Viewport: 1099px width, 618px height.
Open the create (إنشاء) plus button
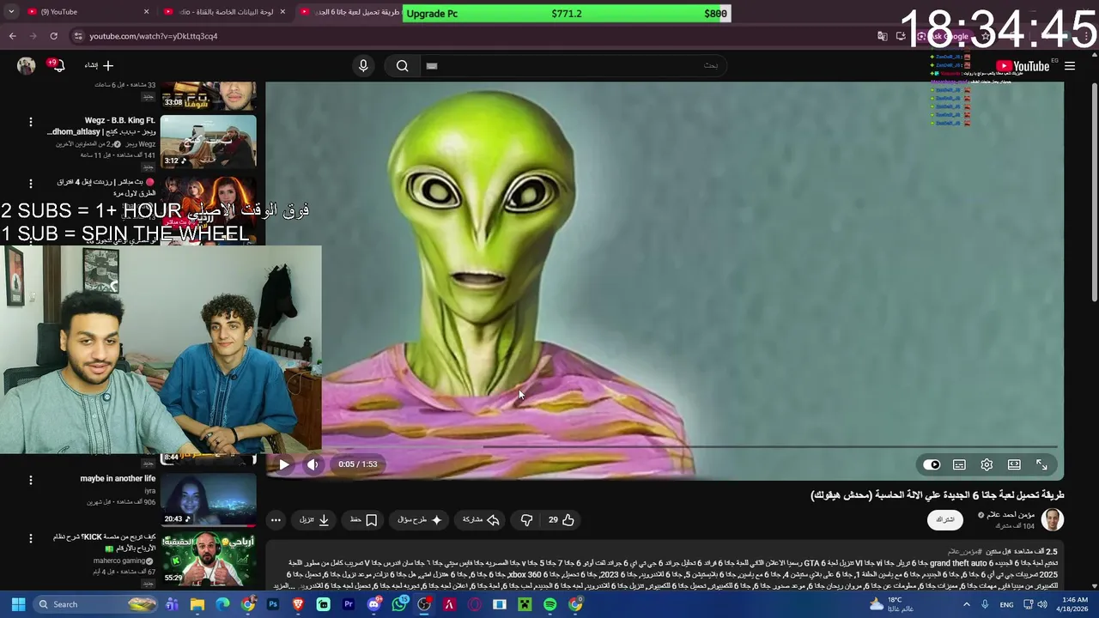99,65
